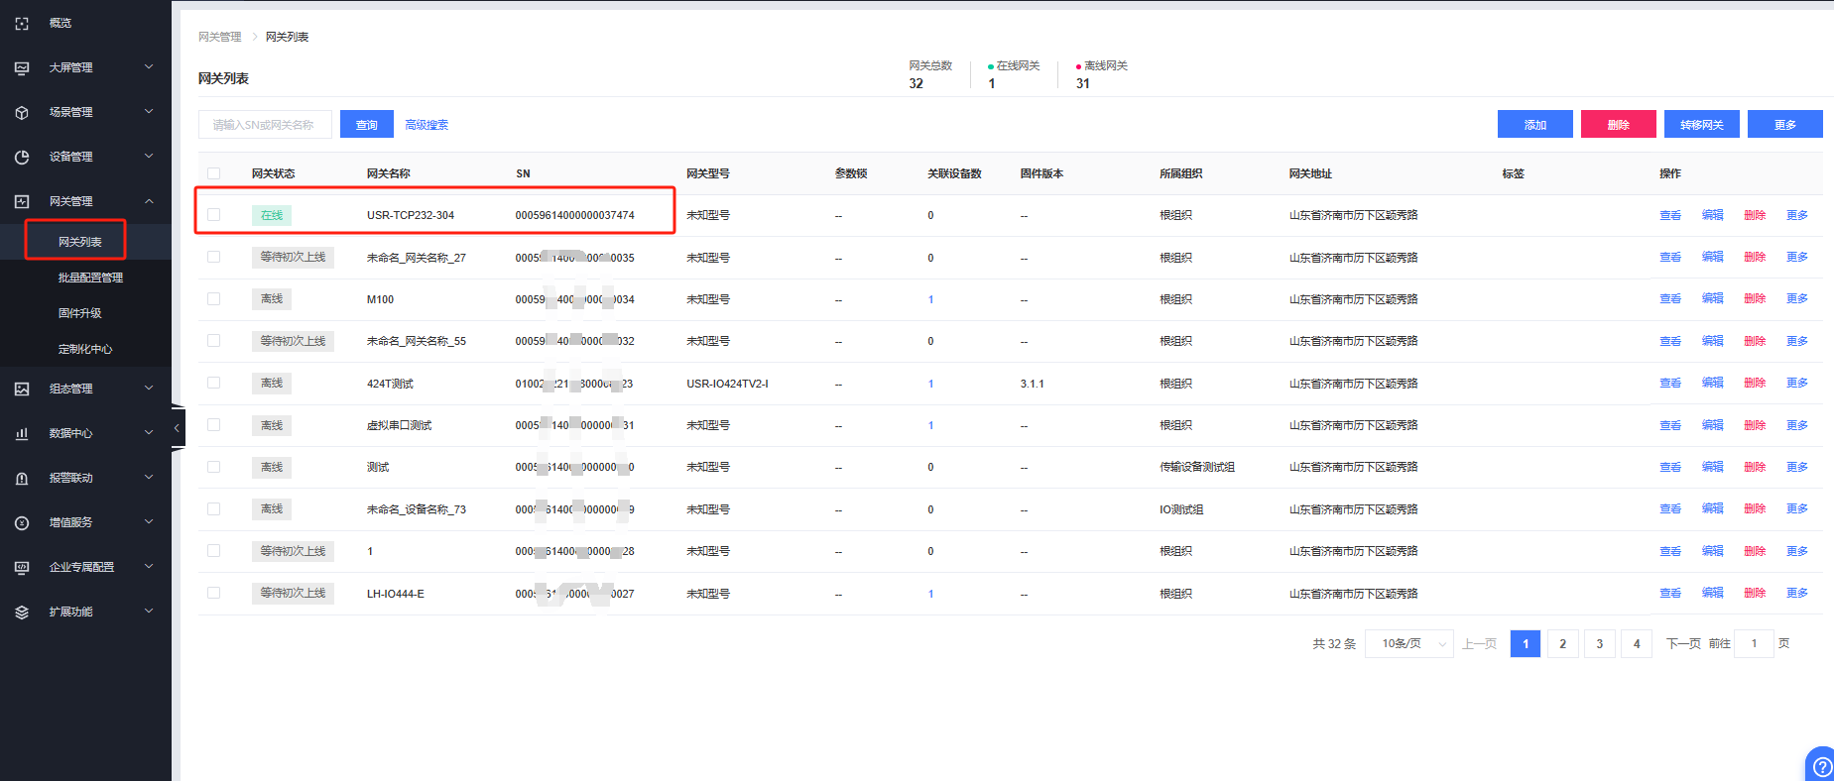Image resolution: width=1834 pixels, height=781 pixels.
Task: Focus the SN or gateway name search field
Action: point(265,125)
